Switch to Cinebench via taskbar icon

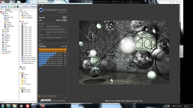click(34, 106)
